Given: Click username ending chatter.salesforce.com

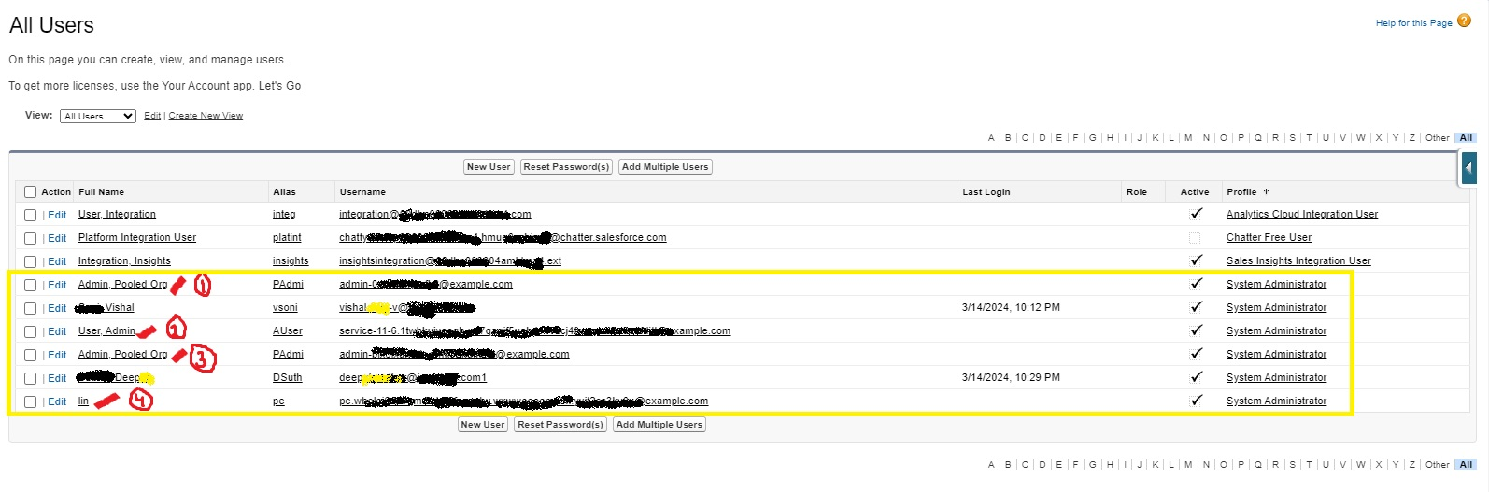Looking at the screenshot, I should pyautogui.click(x=503, y=238).
